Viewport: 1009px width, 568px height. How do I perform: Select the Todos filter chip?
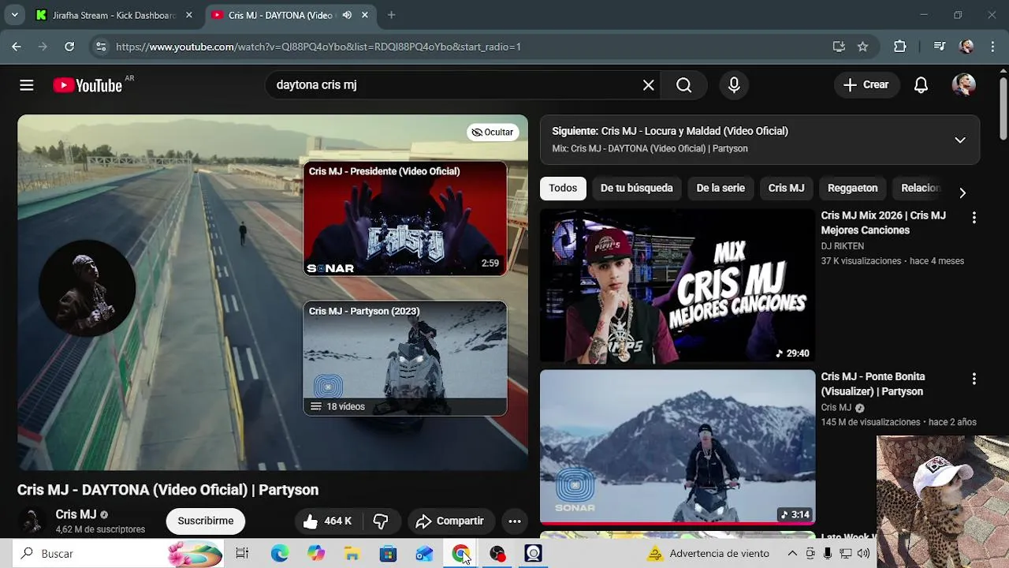pos(563,188)
